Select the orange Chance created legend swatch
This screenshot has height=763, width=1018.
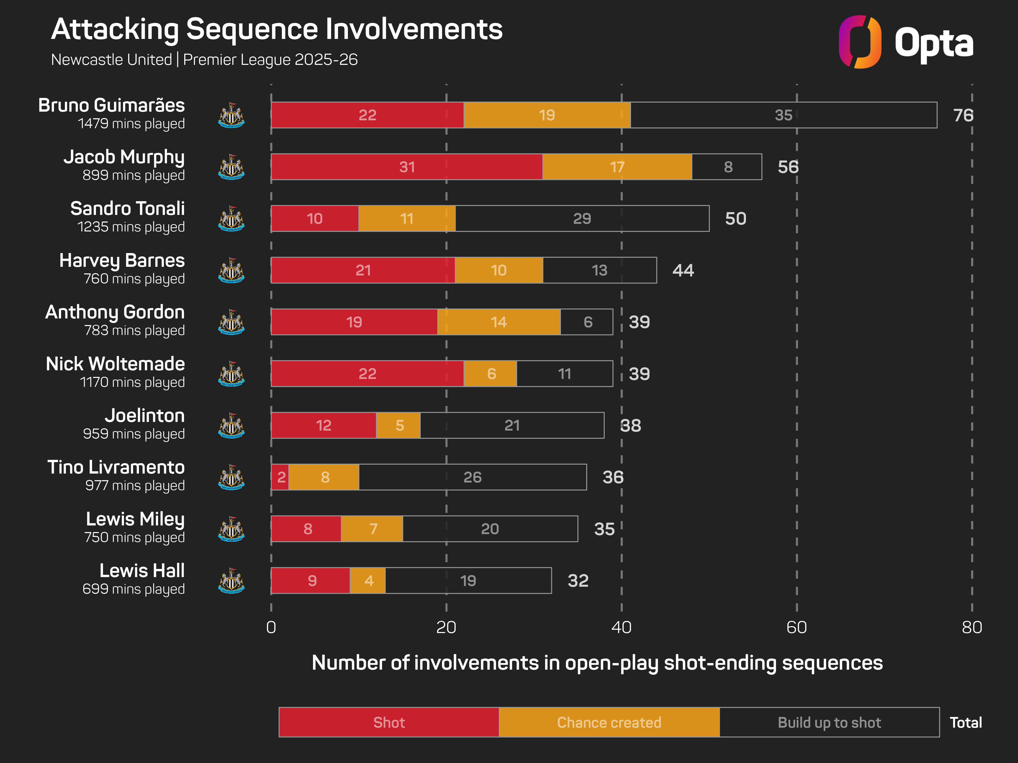(609, 722)
